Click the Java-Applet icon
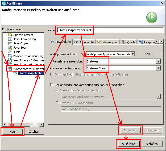This screenshot has width=166, height=151. [x=10, y=43]
